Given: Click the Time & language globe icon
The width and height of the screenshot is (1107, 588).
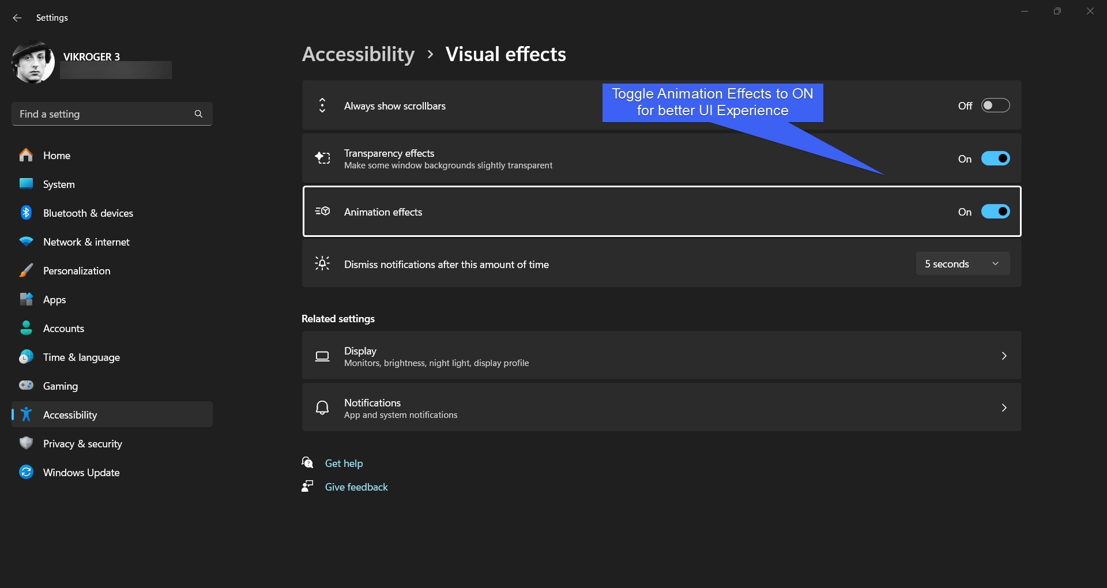Looking at the screenshot, I should (26, 357).
